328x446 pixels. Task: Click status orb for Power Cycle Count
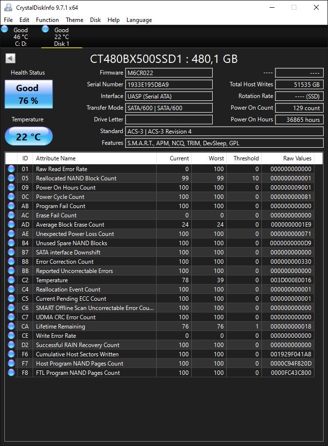click(x=11, y=197)
